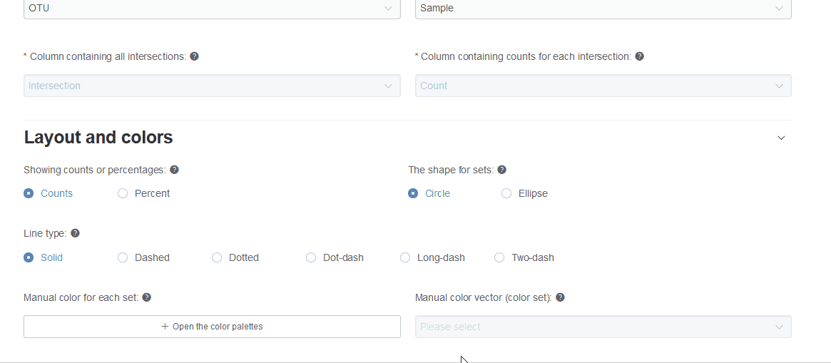Collapse the Layout and colors section

[781, 138]
